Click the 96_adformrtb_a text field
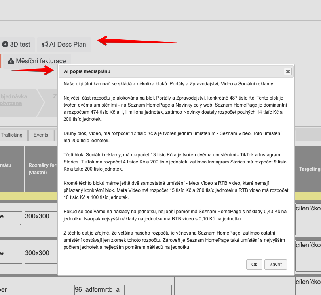 coord(97,290)
